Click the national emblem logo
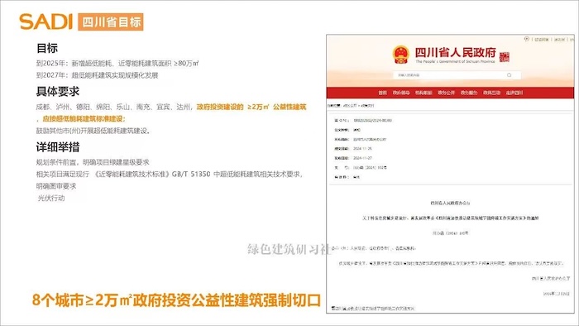 (x=401, y=55)
